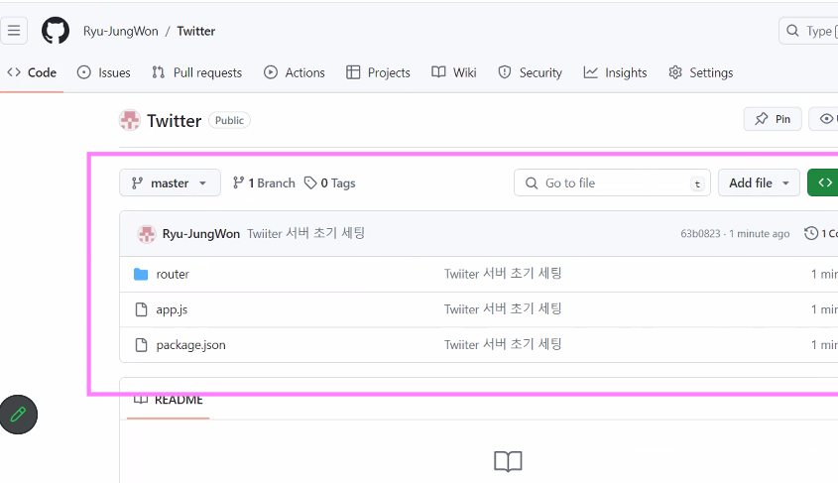Click Ryu-JungWon avatar in commit row
This screenshot has height=483, width=838.
[x=147, y=234]
